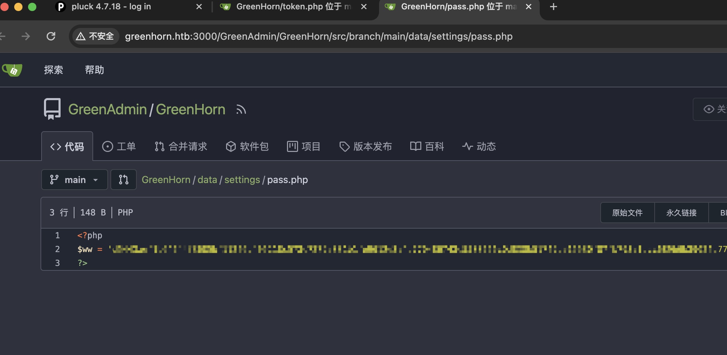
Task: Open the GreenAdmin owner link
Action: tap(107, 109)
